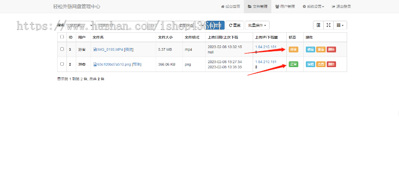Click the 状态 column header

click(x=295, y=37)
